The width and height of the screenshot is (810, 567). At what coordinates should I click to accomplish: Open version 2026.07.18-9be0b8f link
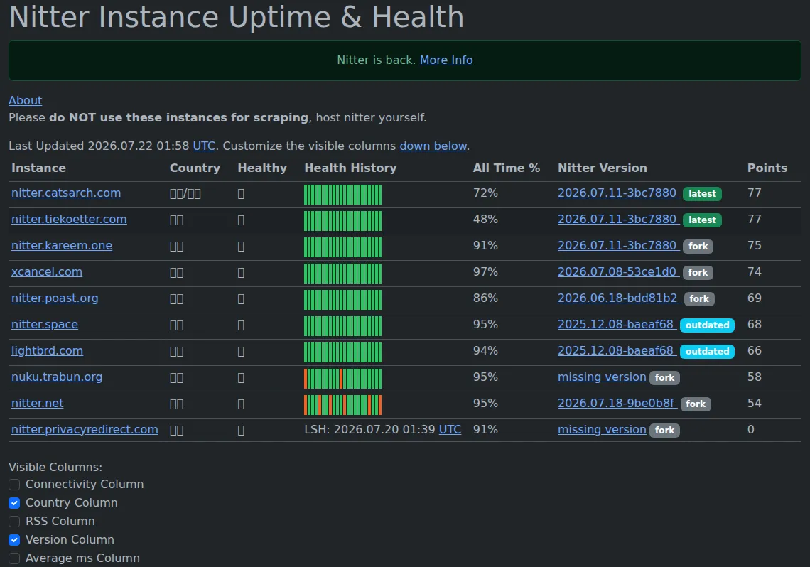coord(617,404)
